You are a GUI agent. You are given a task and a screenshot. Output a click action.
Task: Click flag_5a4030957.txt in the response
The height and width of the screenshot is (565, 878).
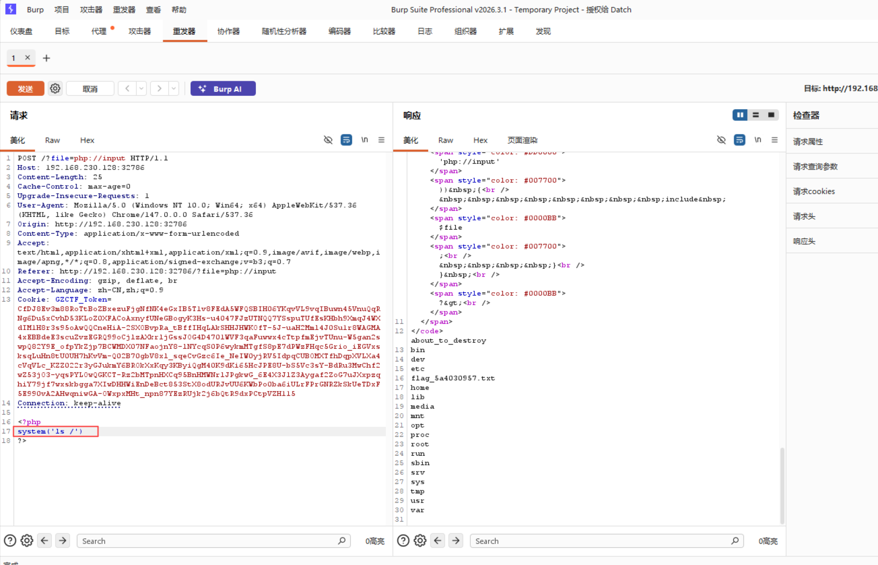pyautogui.click(x=453, y=378)
